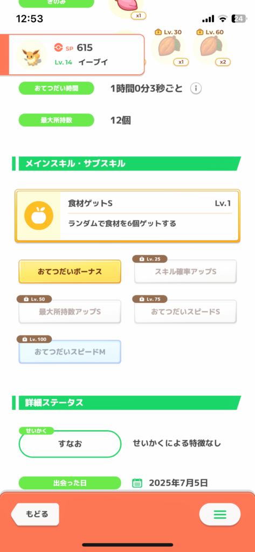255x552 pixels.
Task: Go back with the もどる button
Action: 35,514
